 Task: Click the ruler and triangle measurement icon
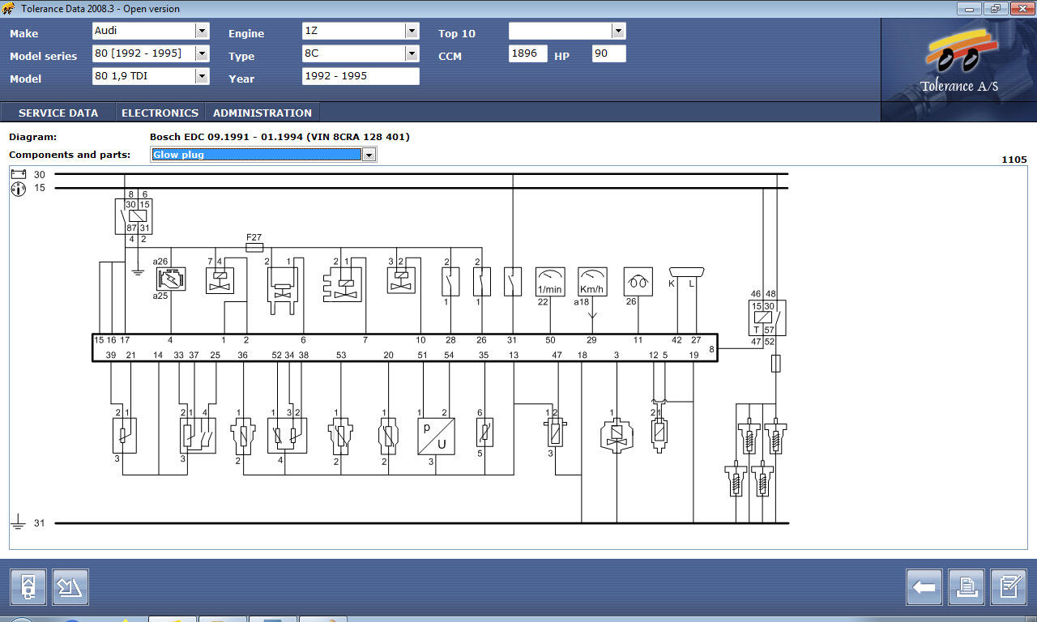click(x=70, y=587)
